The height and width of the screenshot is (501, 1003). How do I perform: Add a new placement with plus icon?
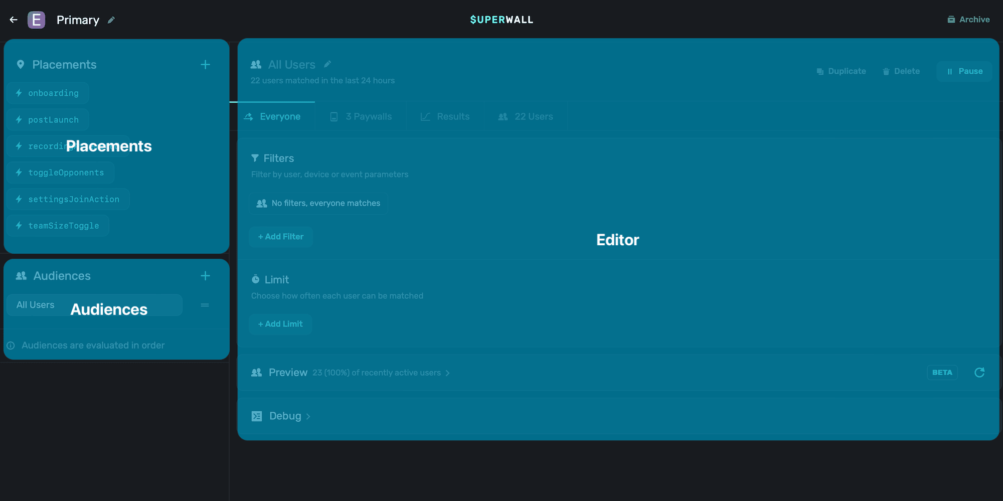pos(205,65)
